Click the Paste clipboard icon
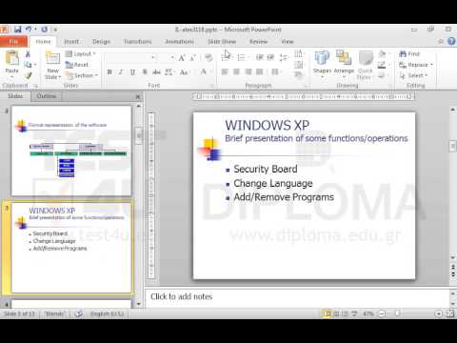 point(12,58)
